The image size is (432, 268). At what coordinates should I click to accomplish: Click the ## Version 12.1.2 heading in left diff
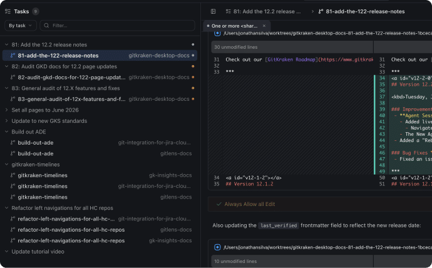point(249,184)
